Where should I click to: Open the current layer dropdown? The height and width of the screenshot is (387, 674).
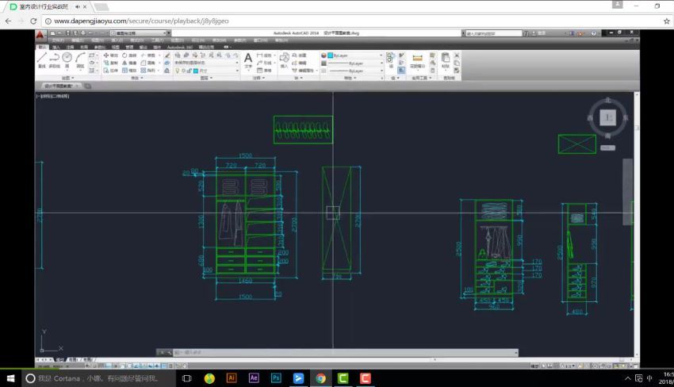pyautogui.click(x=206, y=71)
